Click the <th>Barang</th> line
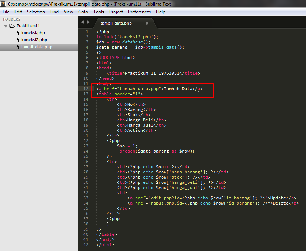This screenshot has width=306, height=251. [136, 110]
